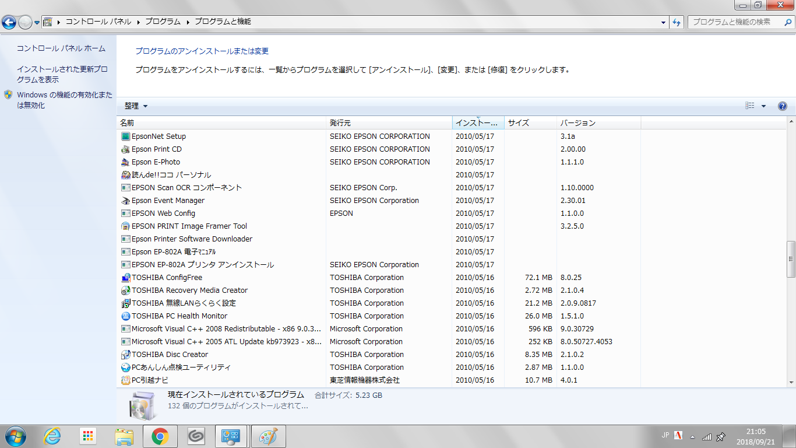Click the list scrollbar up arrow
This screenshot has width=796, height=448.
791,122
